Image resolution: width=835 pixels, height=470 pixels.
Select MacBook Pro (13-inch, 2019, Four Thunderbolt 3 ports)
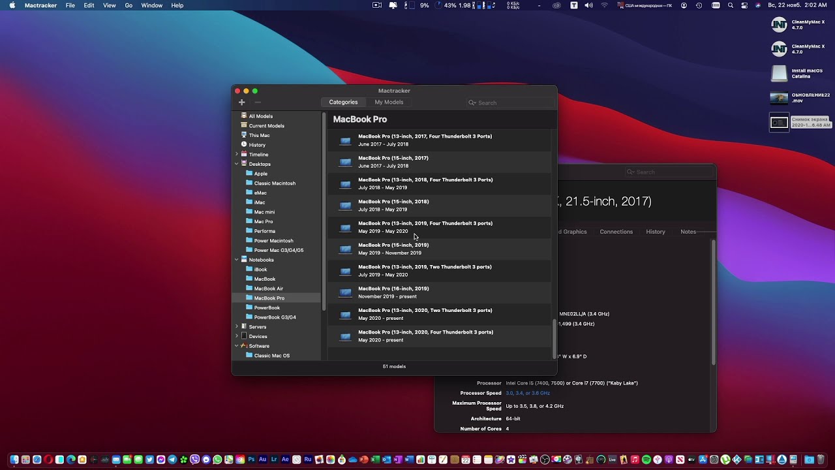click(x=440, y=227)
